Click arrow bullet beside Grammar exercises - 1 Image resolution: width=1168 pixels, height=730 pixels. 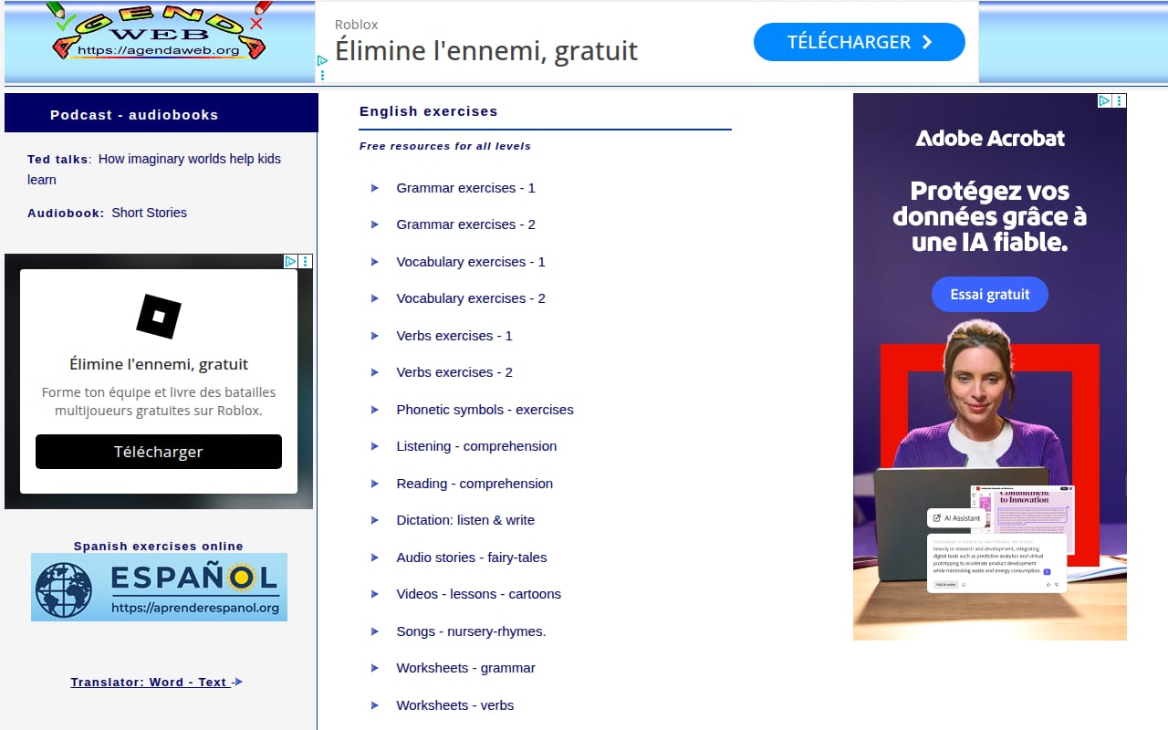[375, 188]
